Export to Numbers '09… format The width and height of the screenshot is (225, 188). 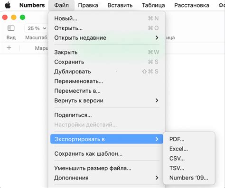pyautogui.click(x=189, y=178)
